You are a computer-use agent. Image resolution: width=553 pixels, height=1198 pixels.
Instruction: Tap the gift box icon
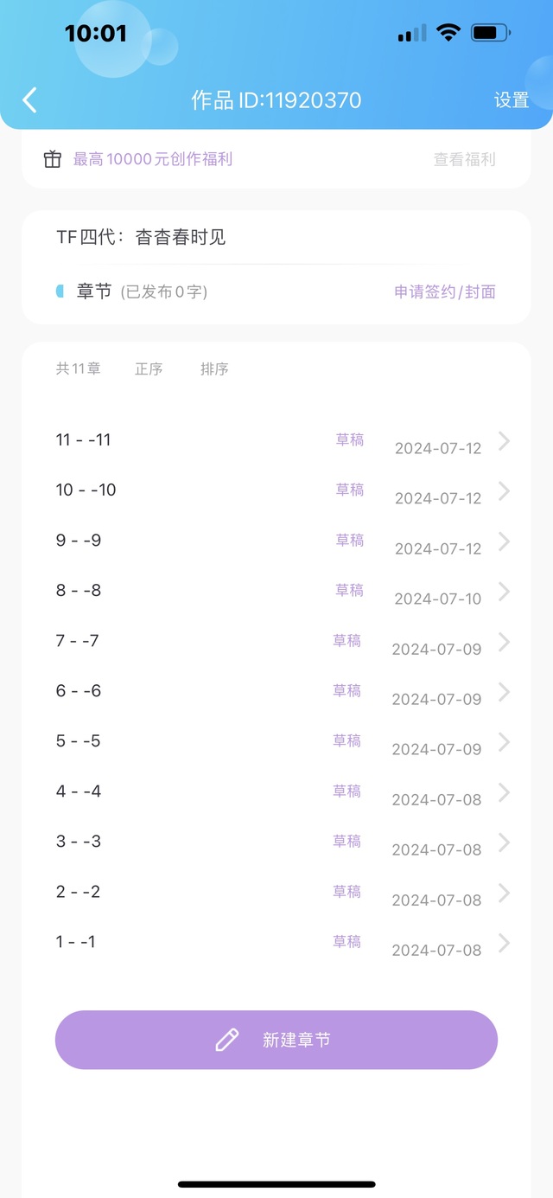coord(53,159)
